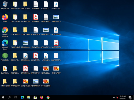Viewport: 134px width, 100px height.
Task: Select the MXPXCVP... folder
Action: click(15, 57)
